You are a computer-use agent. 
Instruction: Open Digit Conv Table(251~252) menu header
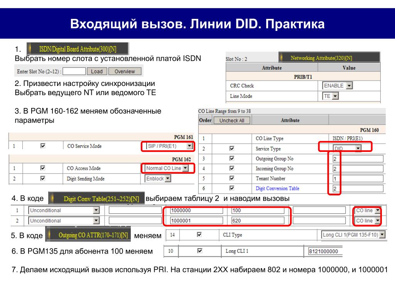click(x=96, y=198)
